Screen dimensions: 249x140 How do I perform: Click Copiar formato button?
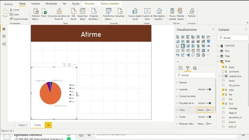click(19, 19)
